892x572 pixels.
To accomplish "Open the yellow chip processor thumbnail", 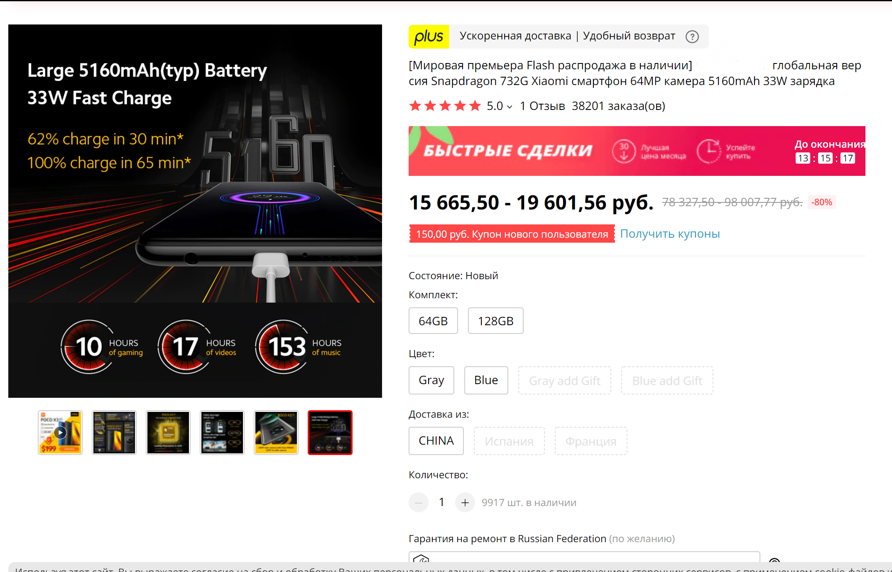I will (168, 433).
